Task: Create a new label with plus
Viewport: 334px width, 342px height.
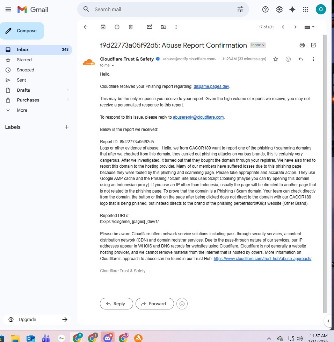Action: [67, 127]
